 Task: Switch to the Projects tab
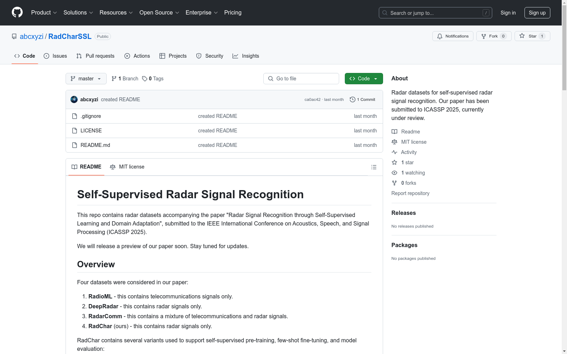tap(173, 56)
